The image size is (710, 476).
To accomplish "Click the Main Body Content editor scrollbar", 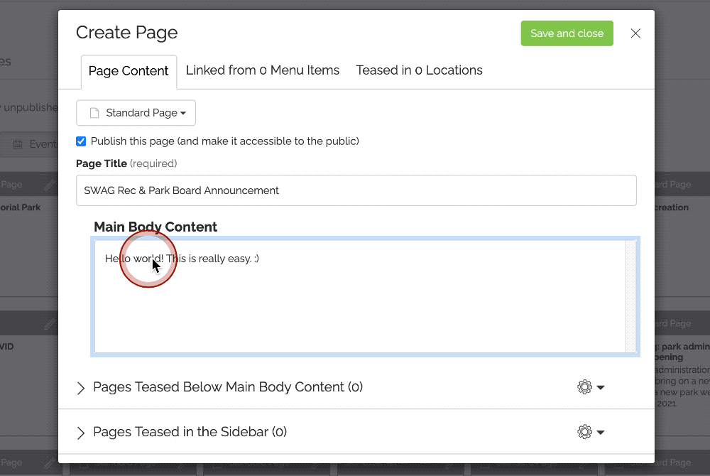I will pos(630,296).
